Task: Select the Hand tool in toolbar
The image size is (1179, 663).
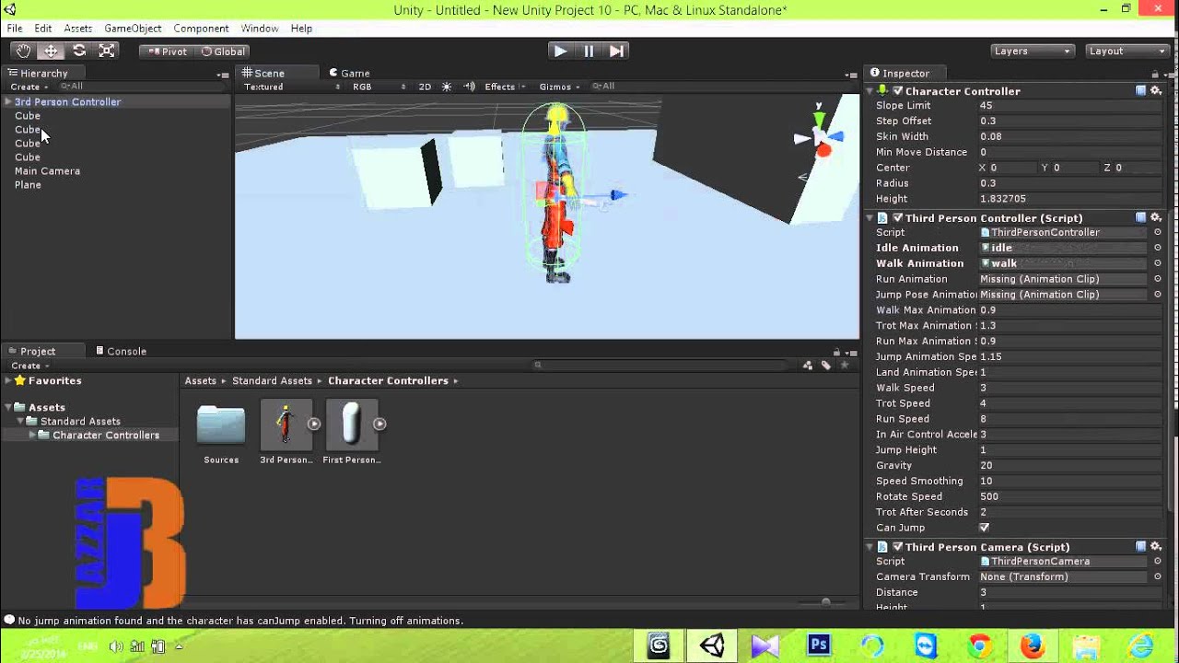Action: click(x=23, y=52)
